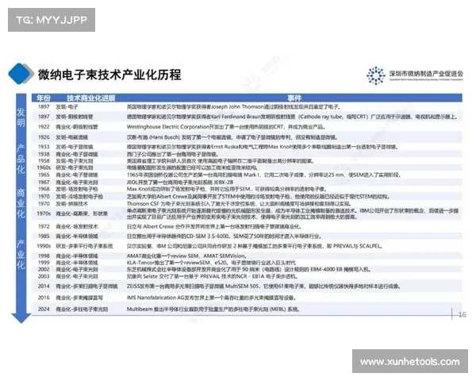Click the 1938 商业化-电子显微镜 cell
The width and height of the screenshot is (476, 381).
click(x=76, y=154)
